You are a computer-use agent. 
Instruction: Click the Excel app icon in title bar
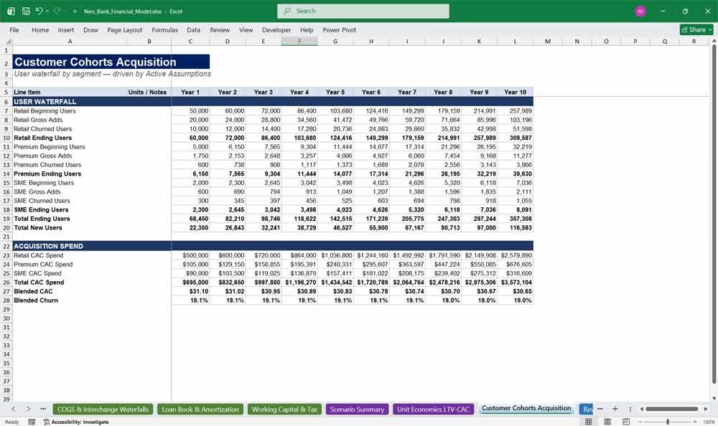pyautogui.click(x=11, y=11)
